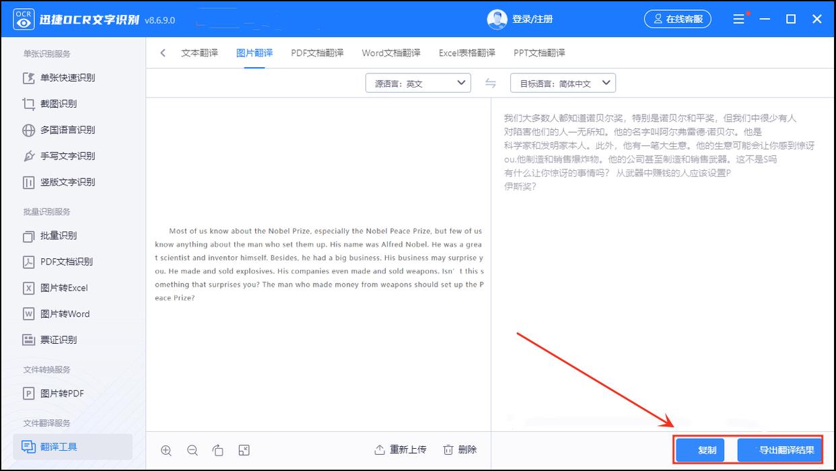Expand the 目标语言 target language dropdown
The height and width of the screenshot is (471, 836).
tap(563, 83)
